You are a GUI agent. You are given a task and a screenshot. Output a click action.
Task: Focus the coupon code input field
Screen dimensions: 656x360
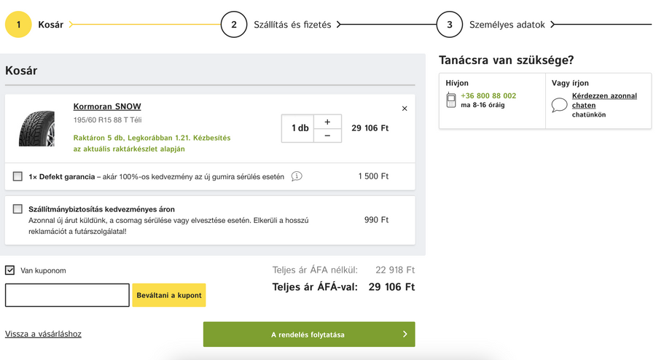point(67,295)
